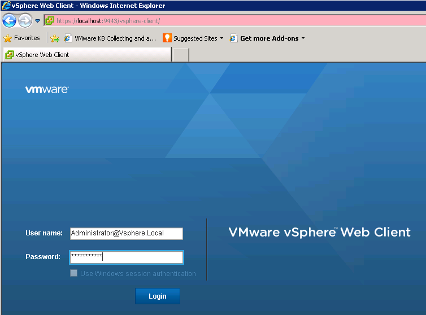Screen dimensions: 426x315
Task: Click the Suggested Sites orange icon
Action: pos(167,38)
